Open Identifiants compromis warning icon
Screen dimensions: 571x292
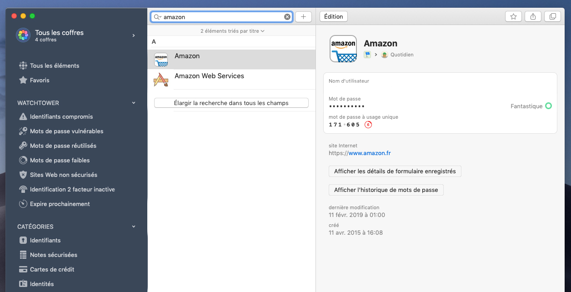point(23,116)
